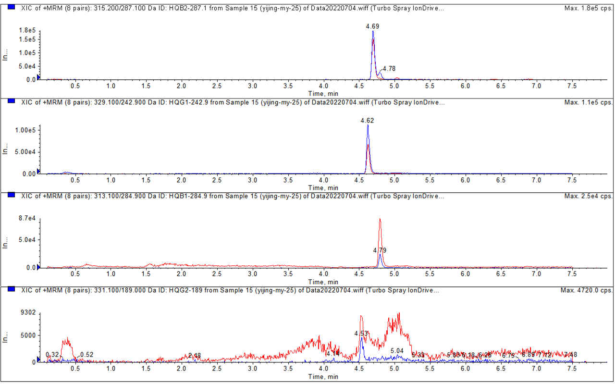The image size is (615, 384).
Task: Click the blue threshold arrow in the HQB1-284.9 chromatogram
Action: click(x=38, y=266)
